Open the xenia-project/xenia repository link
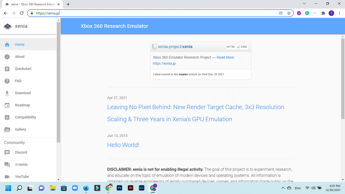Viewport: 345px width, 194px height. pyautogui.click(x=175, y=46)
